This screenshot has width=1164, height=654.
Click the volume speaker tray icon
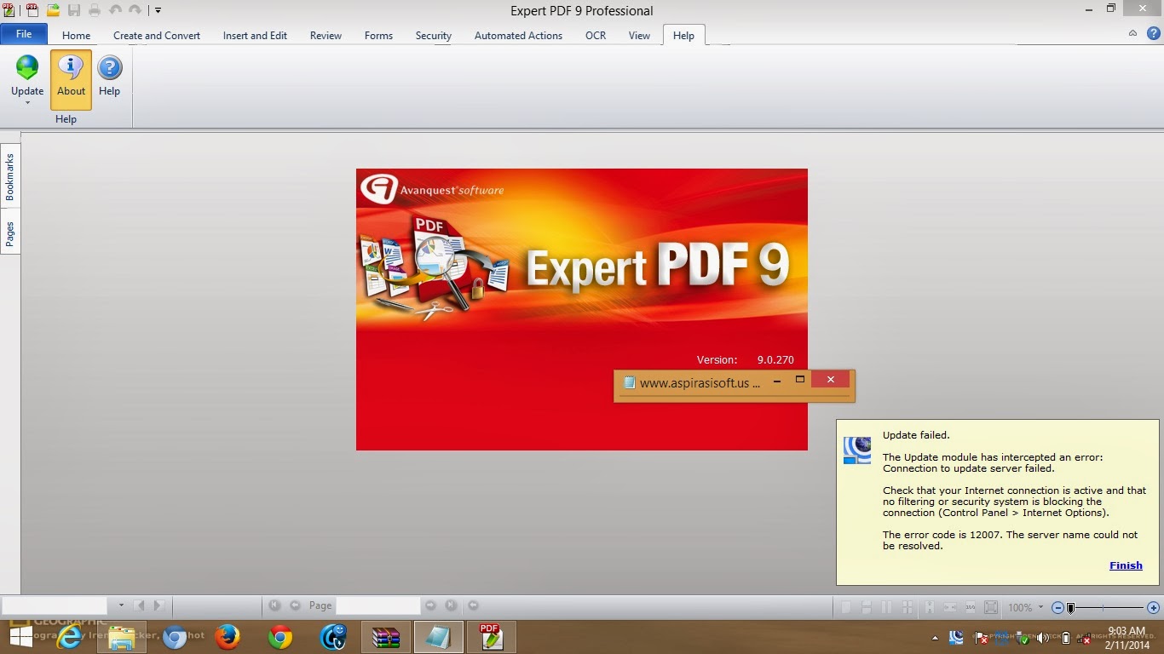point(1043,638)
